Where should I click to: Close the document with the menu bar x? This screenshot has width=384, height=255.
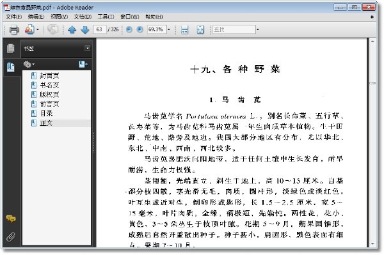(x=372, y=17)
